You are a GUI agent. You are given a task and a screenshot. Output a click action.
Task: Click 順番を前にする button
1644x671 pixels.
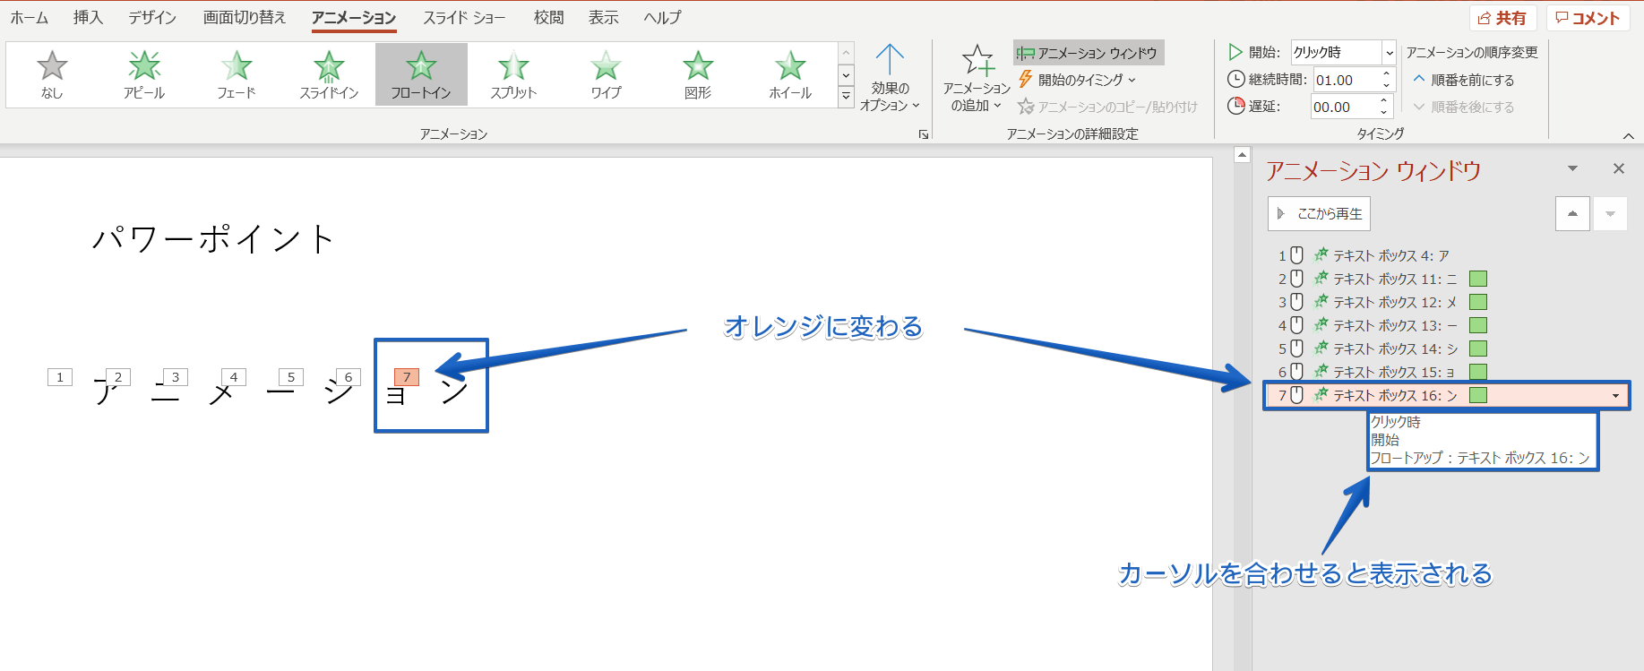pos(1464,80)
